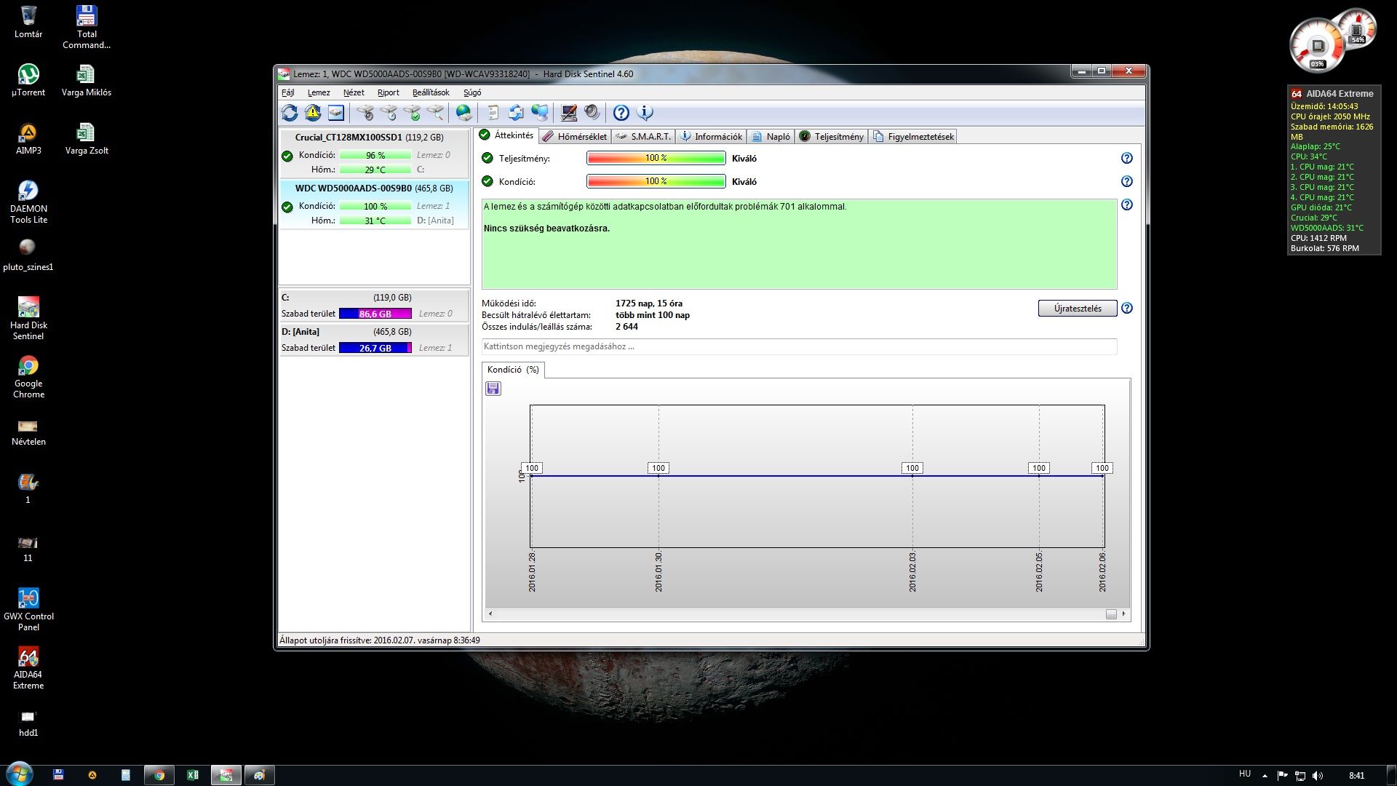This screenshot has width=1397, height=786.
Task: Click the report document toolbar icon
Action: pyautogui.click(x=493, y=113)
